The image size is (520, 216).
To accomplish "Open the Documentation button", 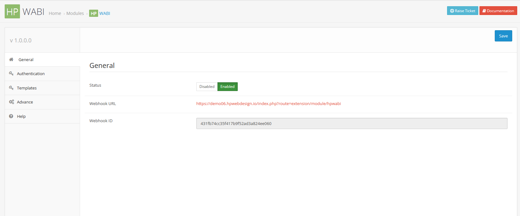I will point(498,11).
